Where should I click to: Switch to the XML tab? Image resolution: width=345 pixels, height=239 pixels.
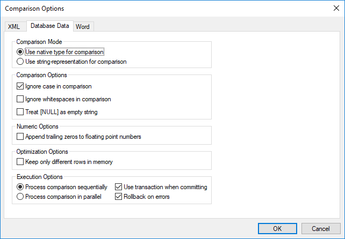[14, 27]
